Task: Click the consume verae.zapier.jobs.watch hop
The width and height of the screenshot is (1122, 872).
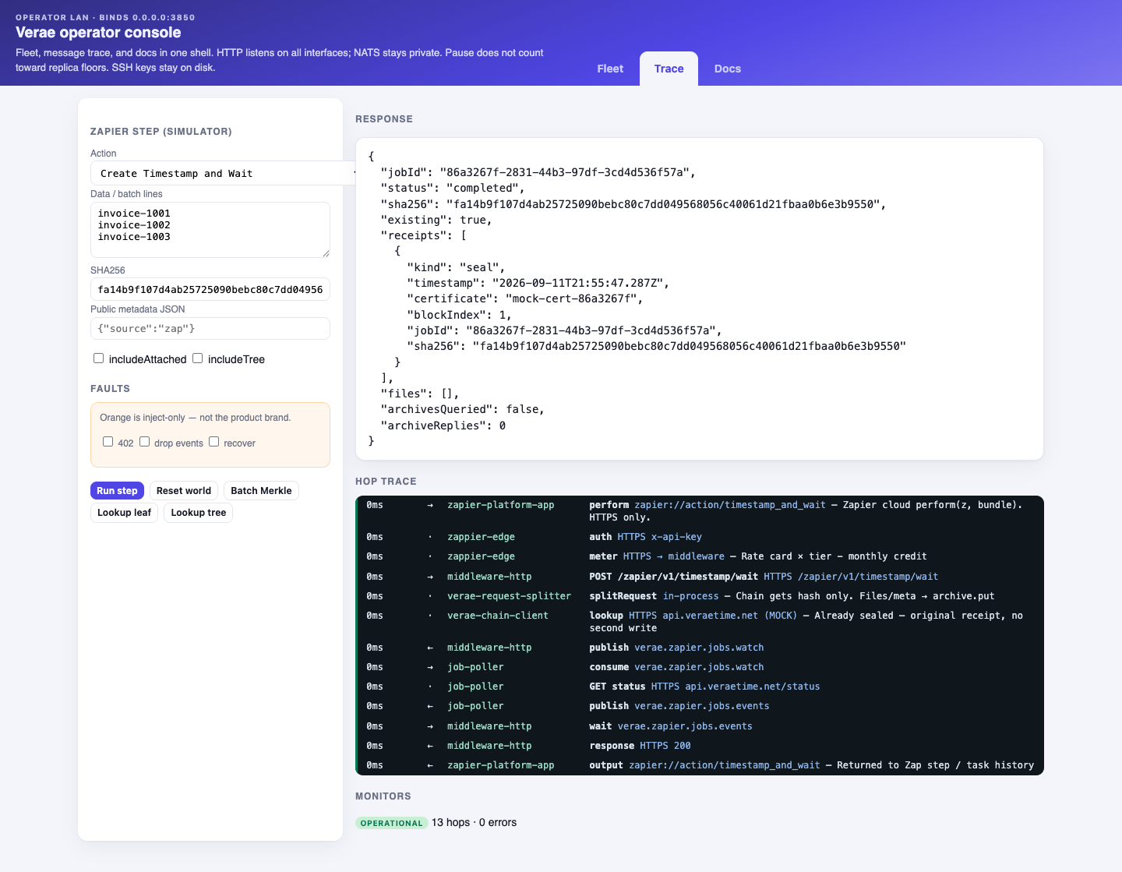Action: [700, 667]
